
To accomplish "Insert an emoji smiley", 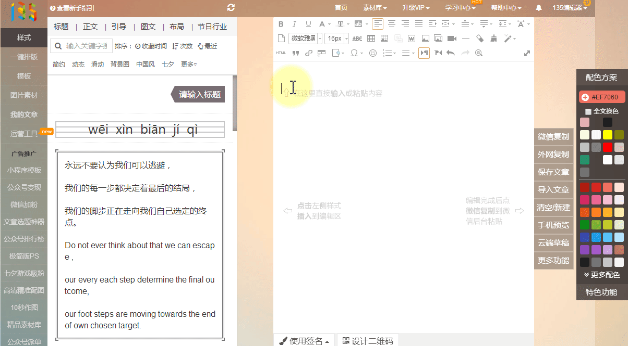I will coord(373,53).
